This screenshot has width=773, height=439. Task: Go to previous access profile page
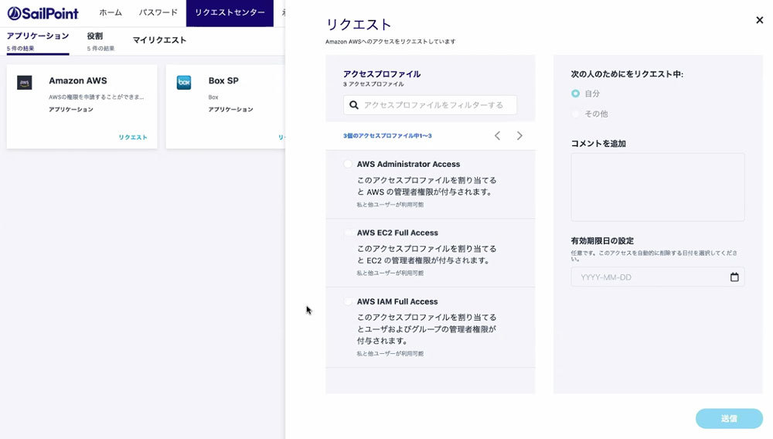[x=497, y=136]
